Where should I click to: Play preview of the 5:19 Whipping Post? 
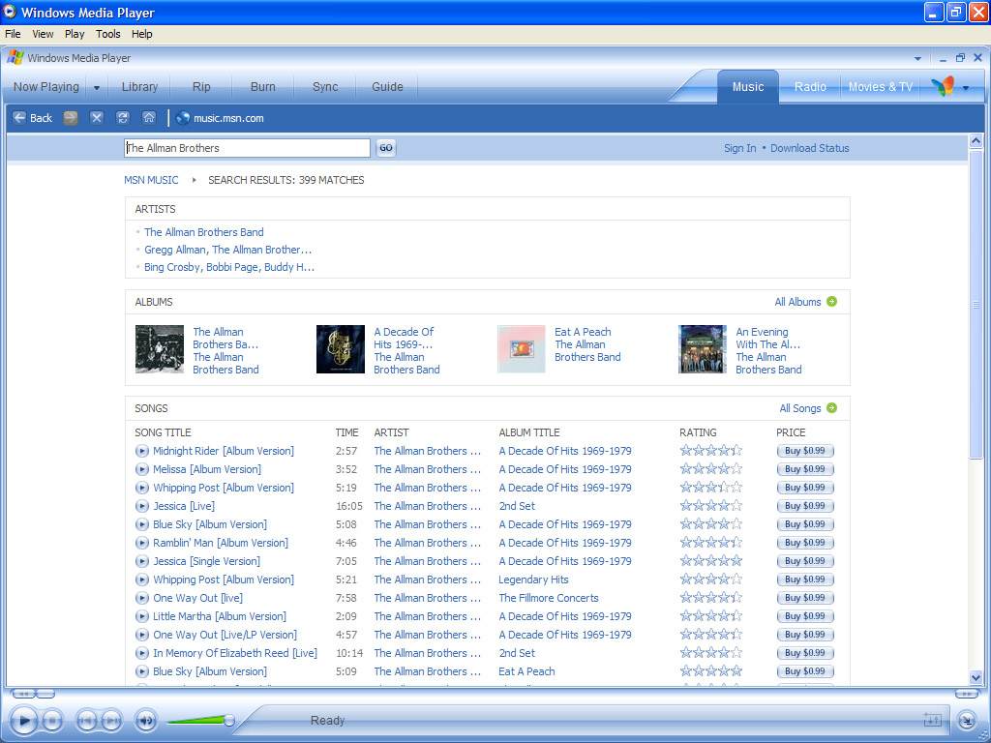[x=142, y=488]
